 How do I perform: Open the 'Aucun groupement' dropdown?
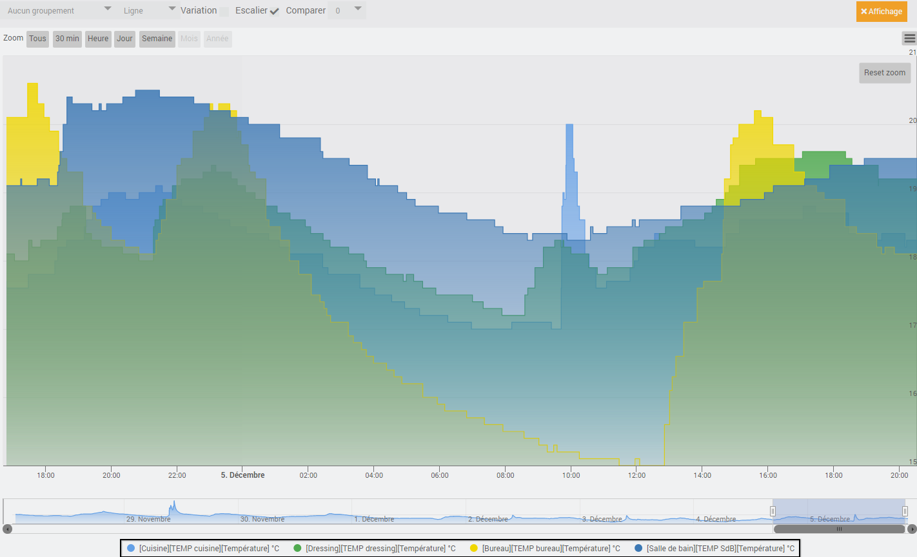(58, 11)
